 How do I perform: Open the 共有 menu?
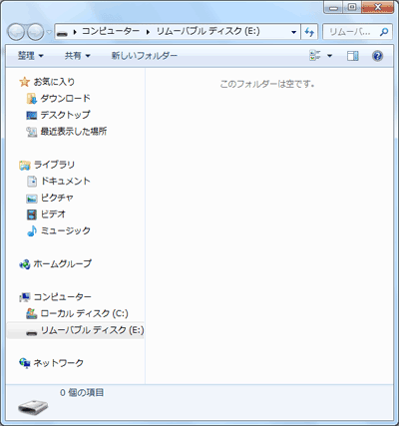pos(77,56)
